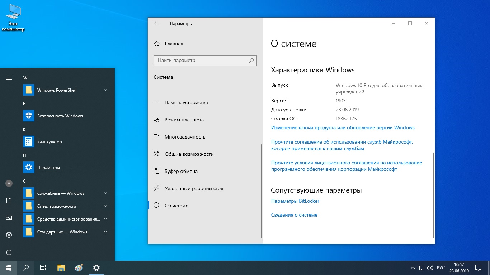This screenshot has height=275, width=490.
Task: Expand the Спец. возможности folder chevron
Action: [x=105, y=206]
